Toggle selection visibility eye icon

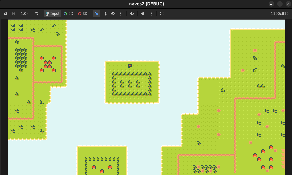[113, 14]
